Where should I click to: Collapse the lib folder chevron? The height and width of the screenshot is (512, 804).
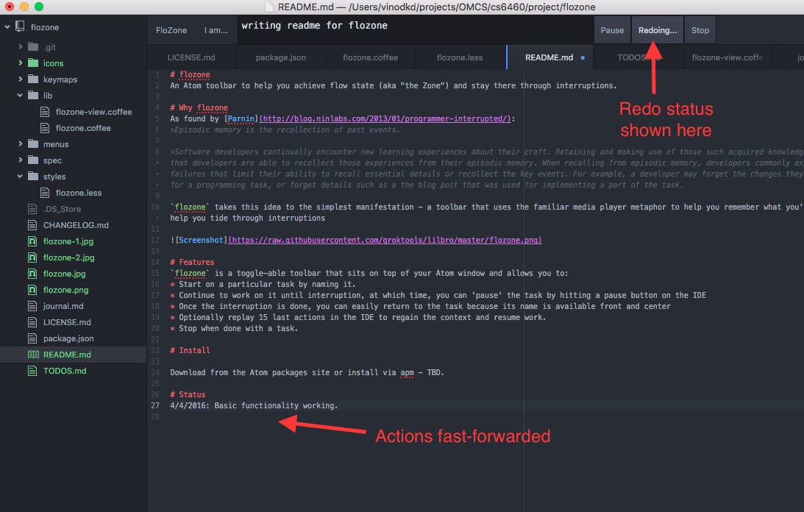20,96
